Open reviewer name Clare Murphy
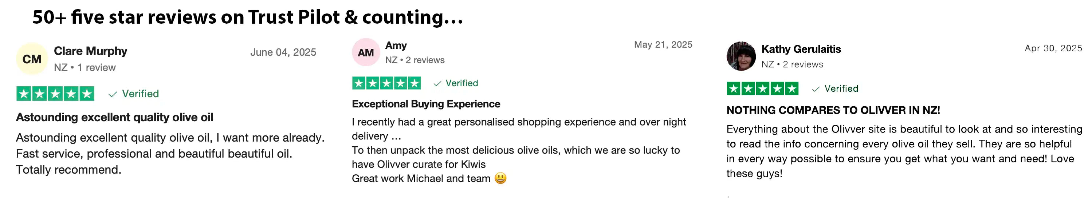The width and height of the screenshot is (1092, 198). pyautogui.click(x=90, y=51)
